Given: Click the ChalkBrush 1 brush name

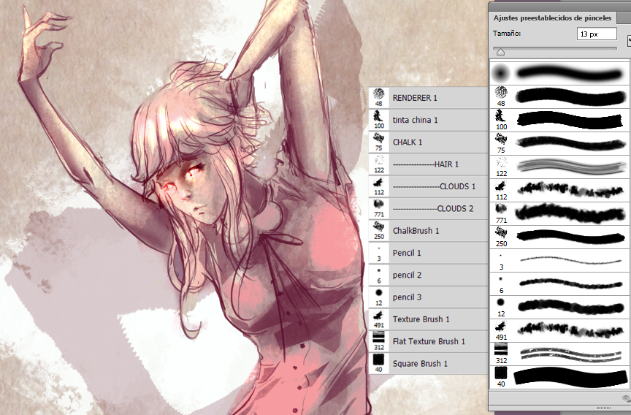Looking at the screenshot, I should click(416, 231).
